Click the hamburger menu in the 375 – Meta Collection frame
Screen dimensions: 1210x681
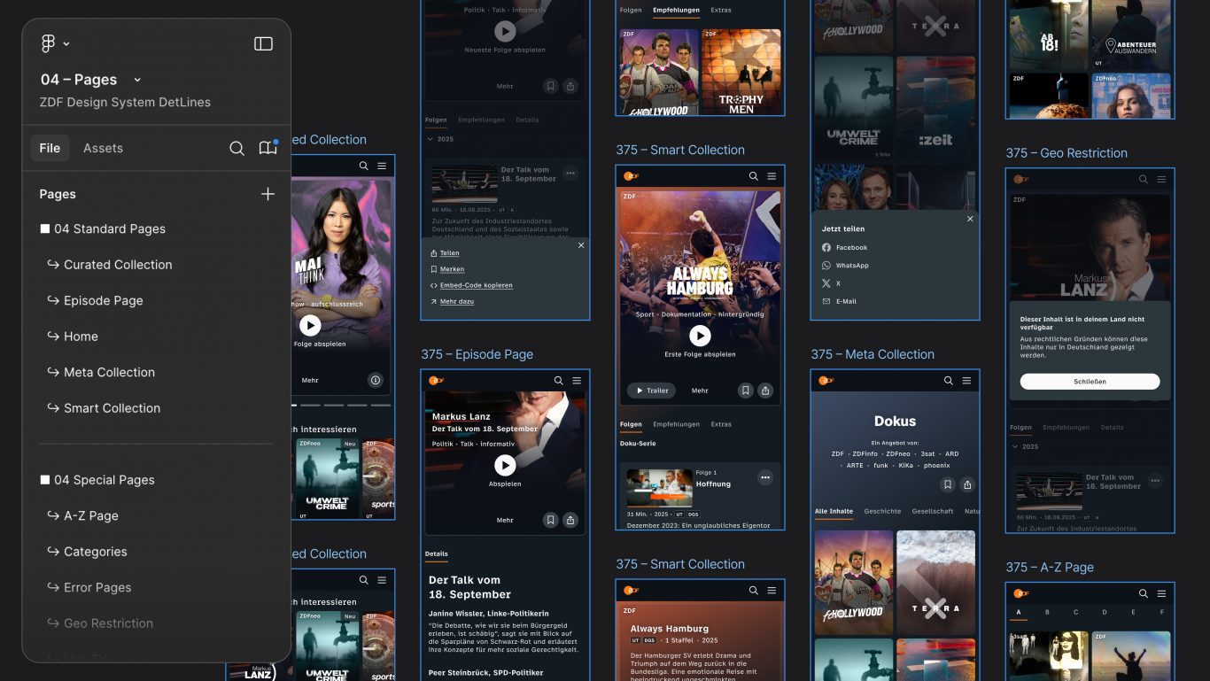966,381
